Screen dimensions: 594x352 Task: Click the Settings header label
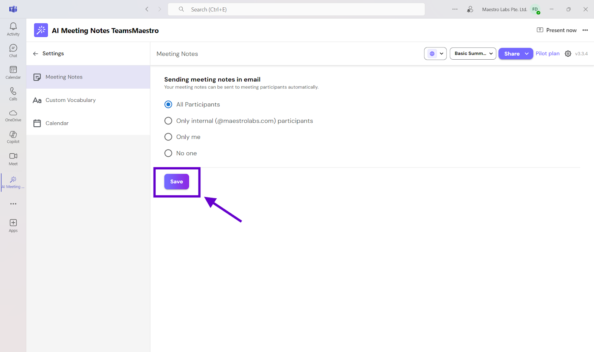[x=53, y=54]
